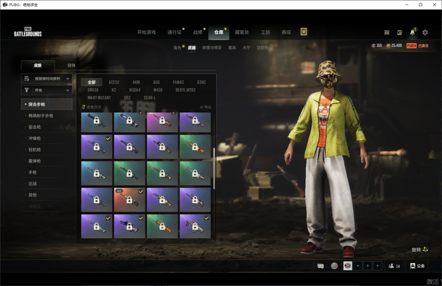Click the empty squad slot nearest the friends icon
The width and height of the screenshot is (442, 286).
tap(377, 266)
